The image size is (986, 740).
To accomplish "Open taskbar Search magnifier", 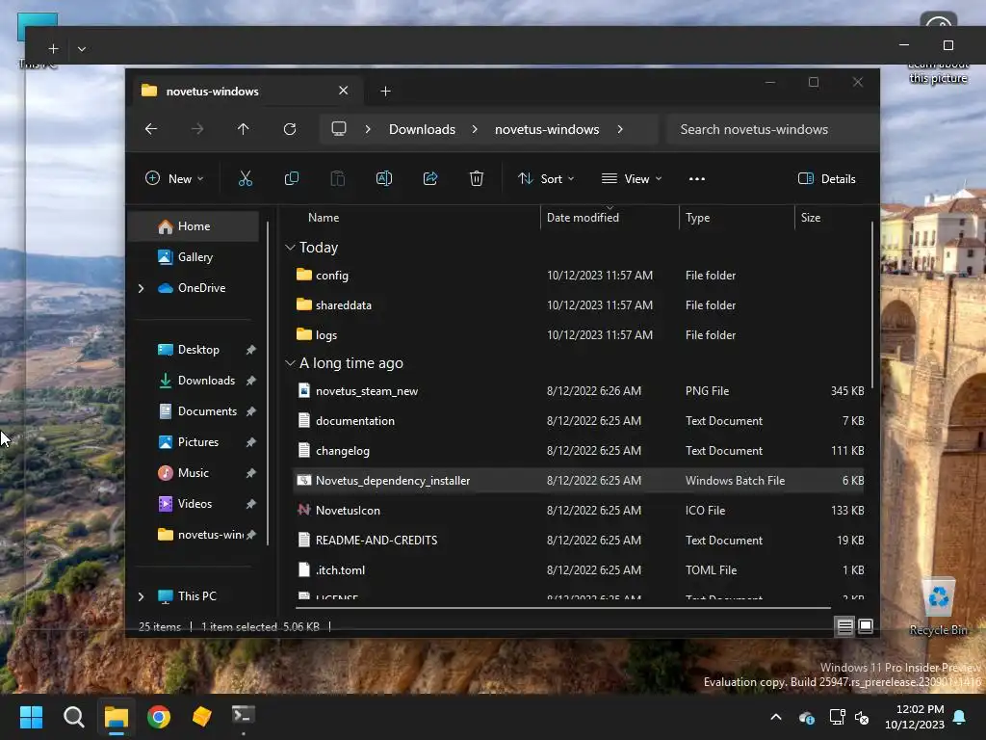I will (73, 717).
